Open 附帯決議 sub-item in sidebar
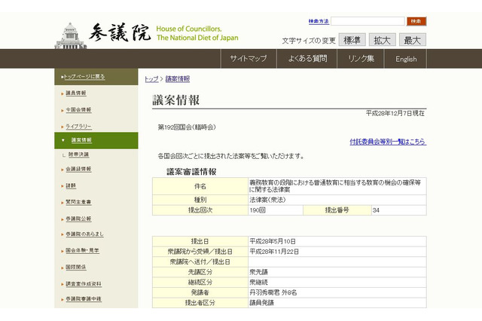This screenshot has height=321, width=482. coord(78,154)
